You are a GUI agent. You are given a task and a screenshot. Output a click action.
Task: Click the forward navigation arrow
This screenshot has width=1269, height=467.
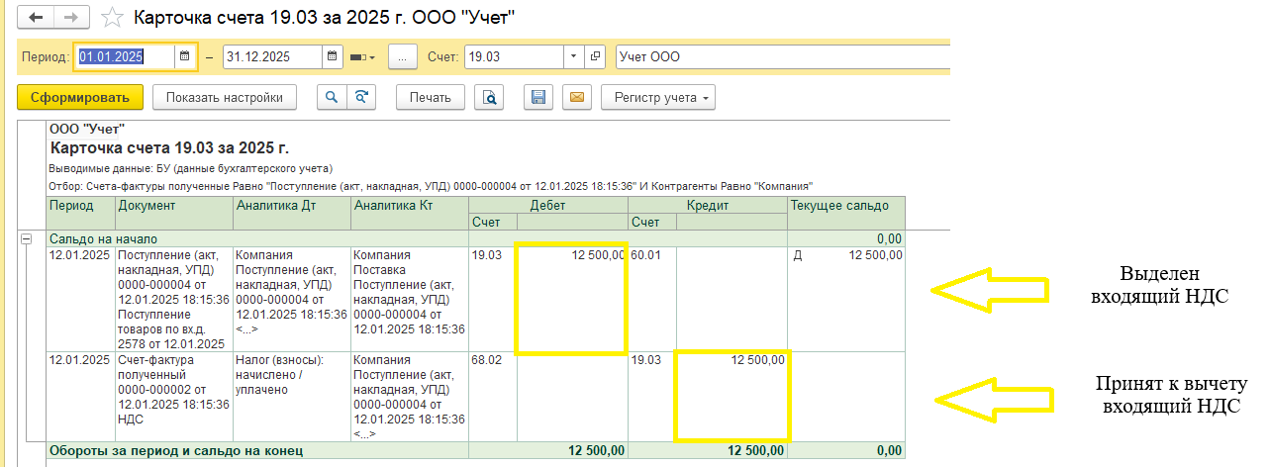point(70,18)
